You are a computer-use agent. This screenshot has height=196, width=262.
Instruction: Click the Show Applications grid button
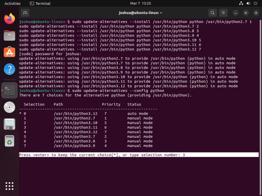point(9,186)
